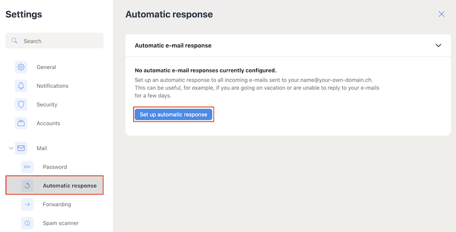Image resolution: width=456 pixels, height=232 pixels.
Task: Click the Notifications bell icon
Action: (x=21, y=86)
